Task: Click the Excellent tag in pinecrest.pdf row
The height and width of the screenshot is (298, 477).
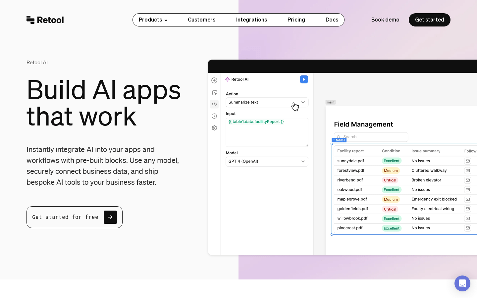Action: [392, 228]
